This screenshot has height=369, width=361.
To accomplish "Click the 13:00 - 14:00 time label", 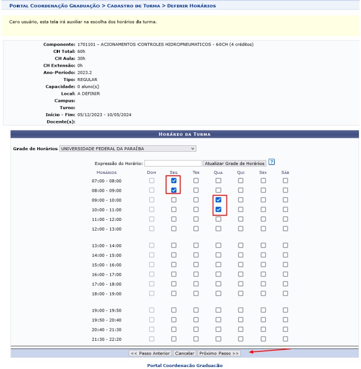I will point(106,246).
